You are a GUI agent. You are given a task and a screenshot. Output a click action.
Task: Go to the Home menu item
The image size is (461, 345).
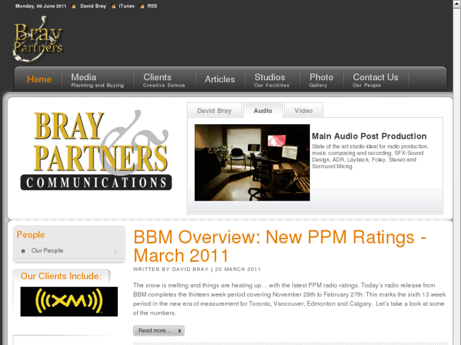[39, 79]
